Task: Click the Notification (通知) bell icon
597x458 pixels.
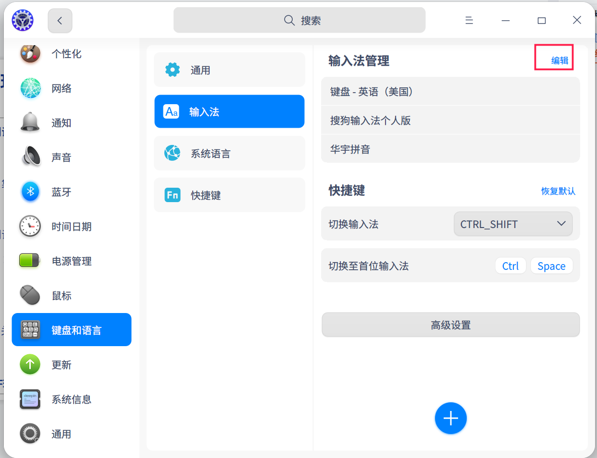Action: (x=30, y=123)
